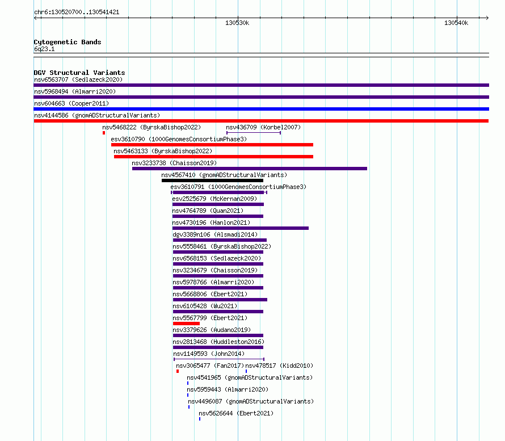Open nsv2813468 (Huddleston2016) label
Screen dimensions: 505x441
coord(218,342)
